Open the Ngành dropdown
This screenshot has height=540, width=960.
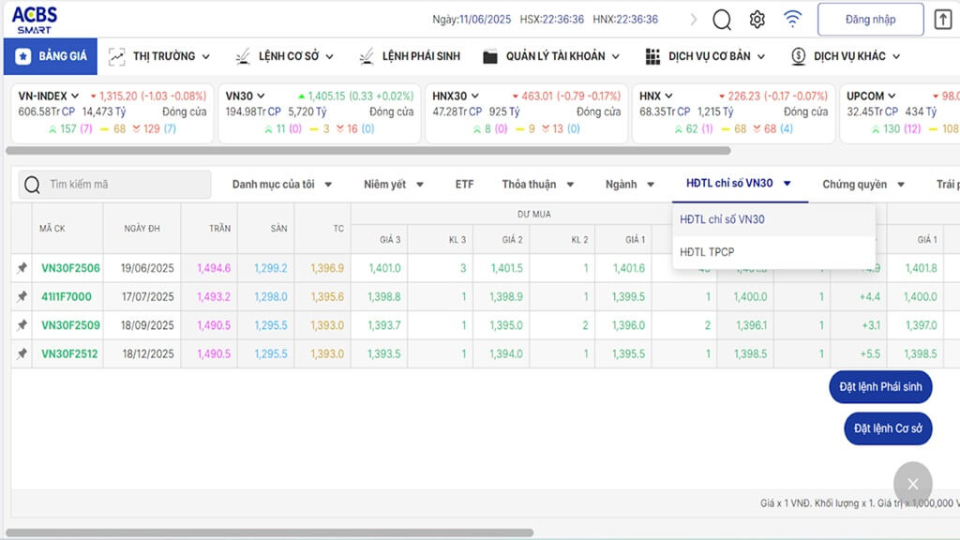click(x=629, y=185)
